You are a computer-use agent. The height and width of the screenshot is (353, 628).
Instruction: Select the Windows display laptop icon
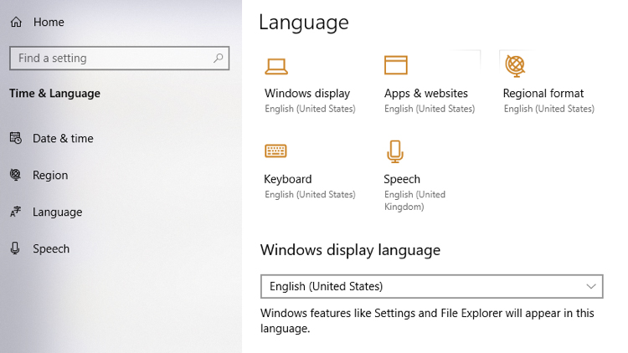click(x=275, y=66)
